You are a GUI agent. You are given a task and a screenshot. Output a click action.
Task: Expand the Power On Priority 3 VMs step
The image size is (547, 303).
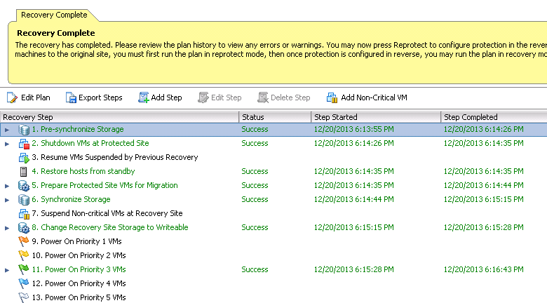(7, 270)
